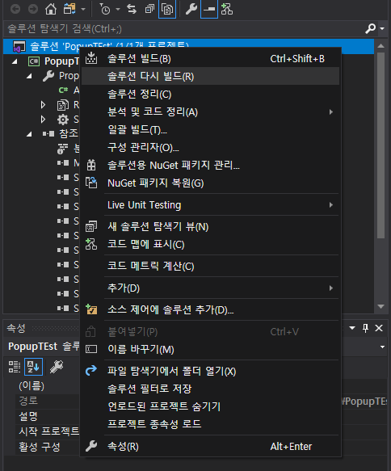This screenshot has height=471, width=391.
Task: Close the 속성 properties panel
Action: (379, 328)
